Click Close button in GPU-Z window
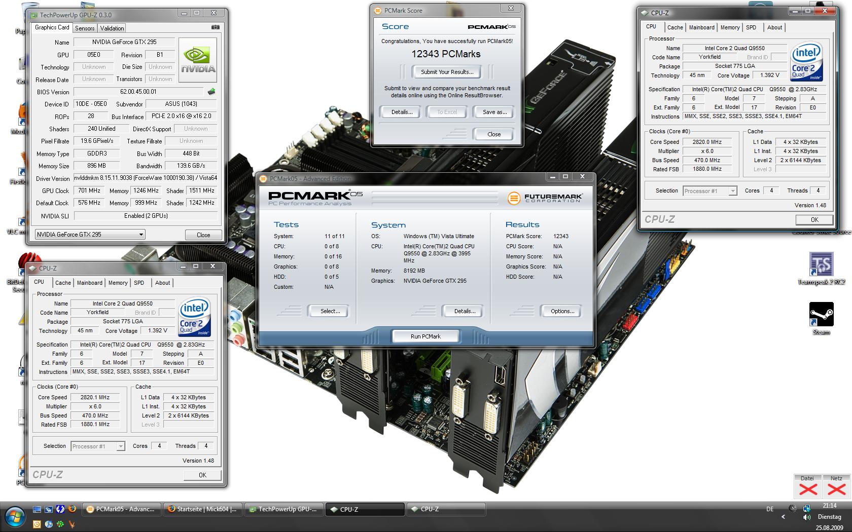 203,235
